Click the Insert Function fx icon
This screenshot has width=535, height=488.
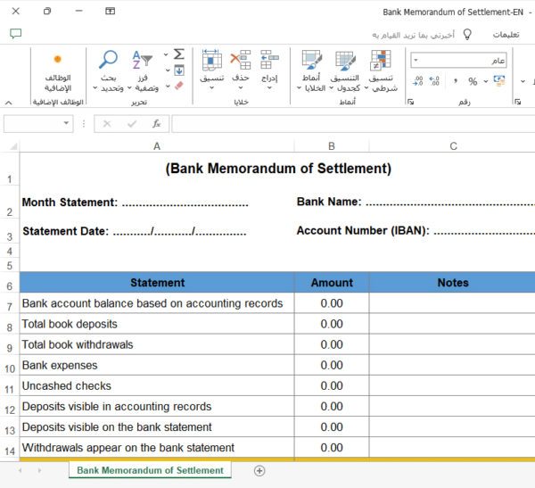point(156,124)
